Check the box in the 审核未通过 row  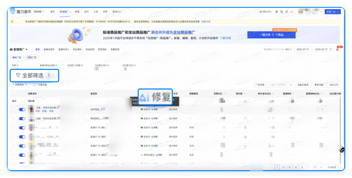(x=14, y=155)
